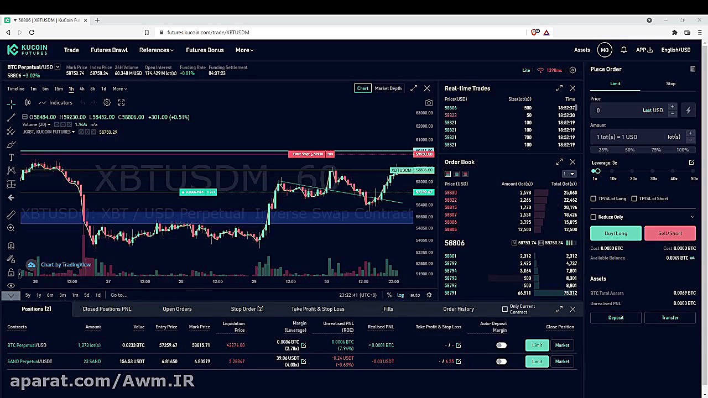Viewport: 708px width, 398px height.
Task: Click the Transfer button
Action: click(x=670, y=318)
